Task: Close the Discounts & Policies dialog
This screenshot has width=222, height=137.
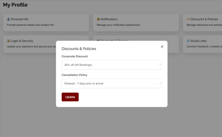Action: pyautogui.click(x=162, y=47)
